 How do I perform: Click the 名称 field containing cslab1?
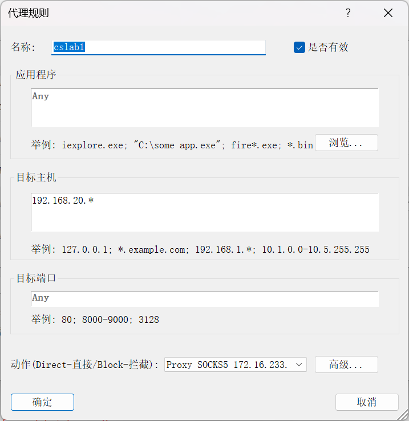click(x=159, y=47)
